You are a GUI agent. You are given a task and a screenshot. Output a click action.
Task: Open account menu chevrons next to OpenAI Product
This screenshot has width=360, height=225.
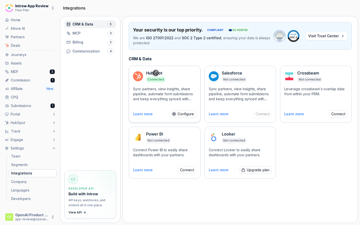(x=53, y=217)
